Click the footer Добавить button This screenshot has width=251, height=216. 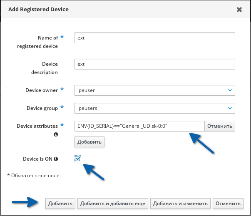tap(60, 204)
